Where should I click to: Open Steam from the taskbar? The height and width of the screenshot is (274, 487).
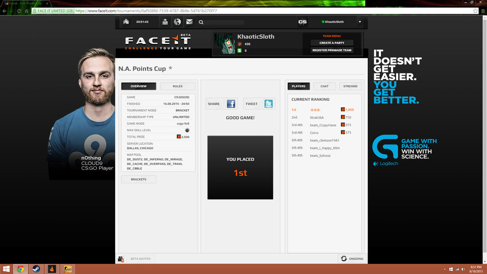36,269
